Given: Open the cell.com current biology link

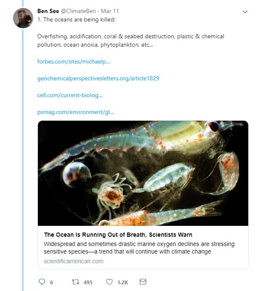Looking at the screenshot, I should point(70,95).
